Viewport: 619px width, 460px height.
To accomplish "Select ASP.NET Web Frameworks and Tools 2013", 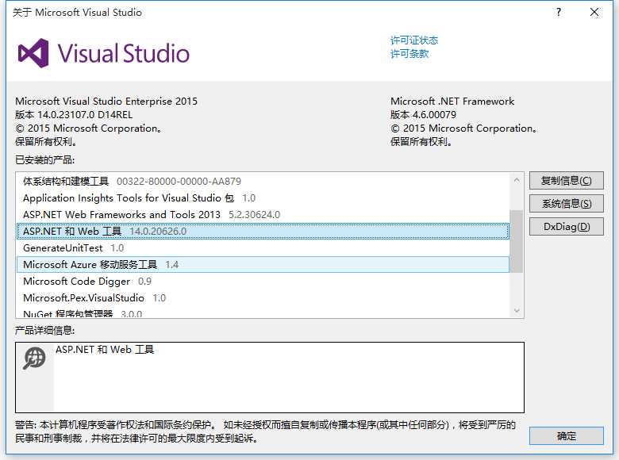I will point(263,215).
